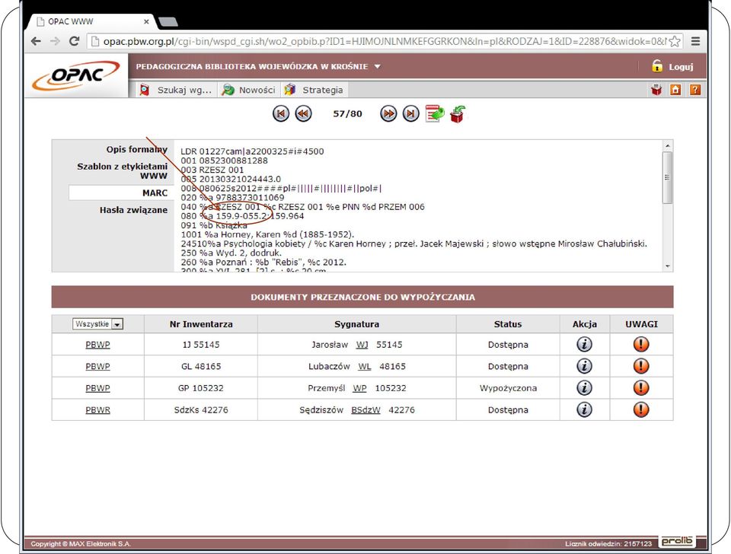Click the OPAC logo

(x=76, y=75)
